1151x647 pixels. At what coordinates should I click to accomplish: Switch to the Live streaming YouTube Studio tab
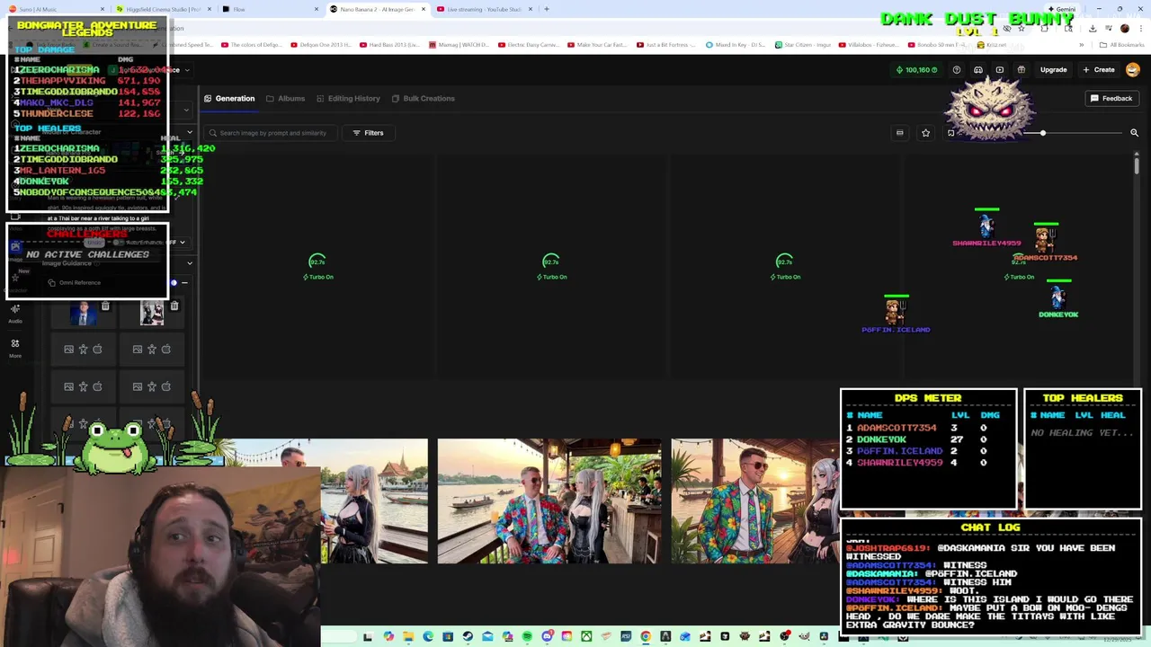pos(481,9)
